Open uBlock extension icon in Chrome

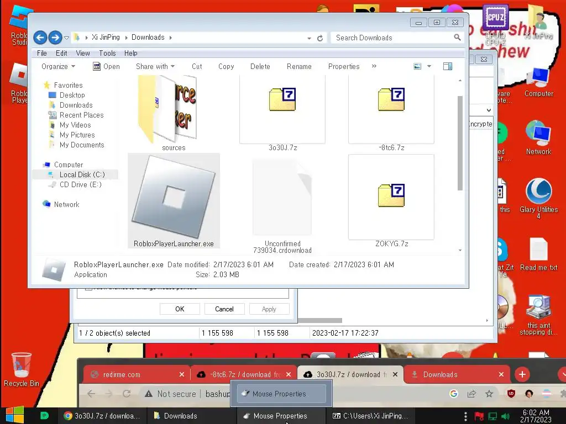pyautogui.click(x=511, y=394)
